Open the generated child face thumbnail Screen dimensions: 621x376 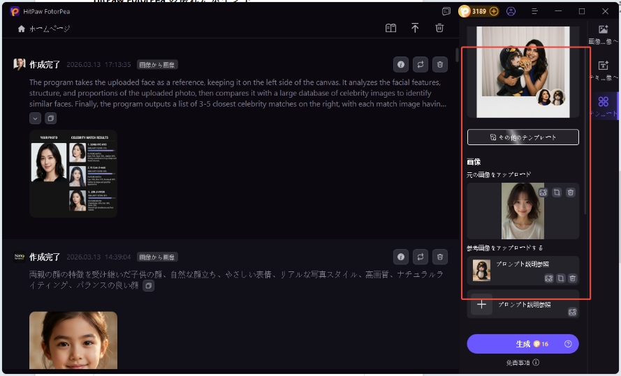coord(73,340)
